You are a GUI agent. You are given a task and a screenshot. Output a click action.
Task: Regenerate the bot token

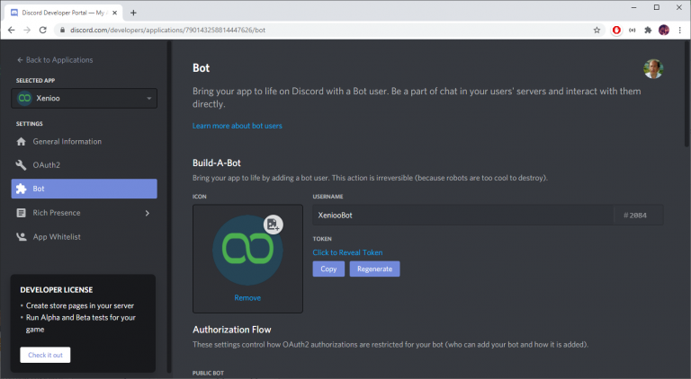374,269
